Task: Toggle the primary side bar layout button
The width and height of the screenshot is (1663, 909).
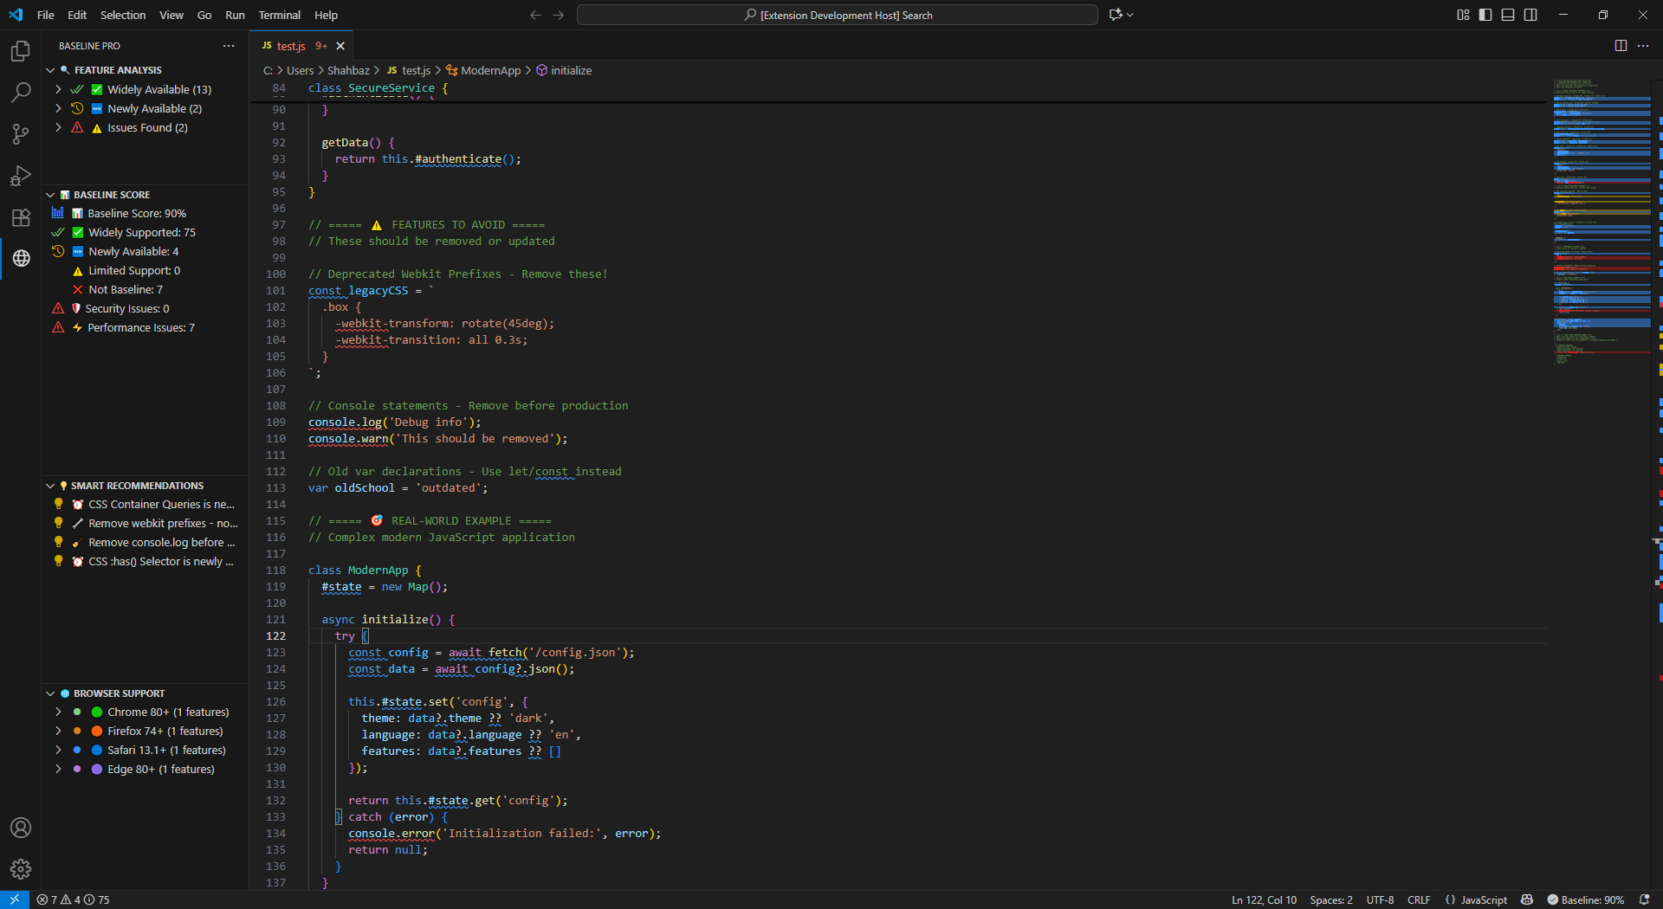Action: point(1485,15)
